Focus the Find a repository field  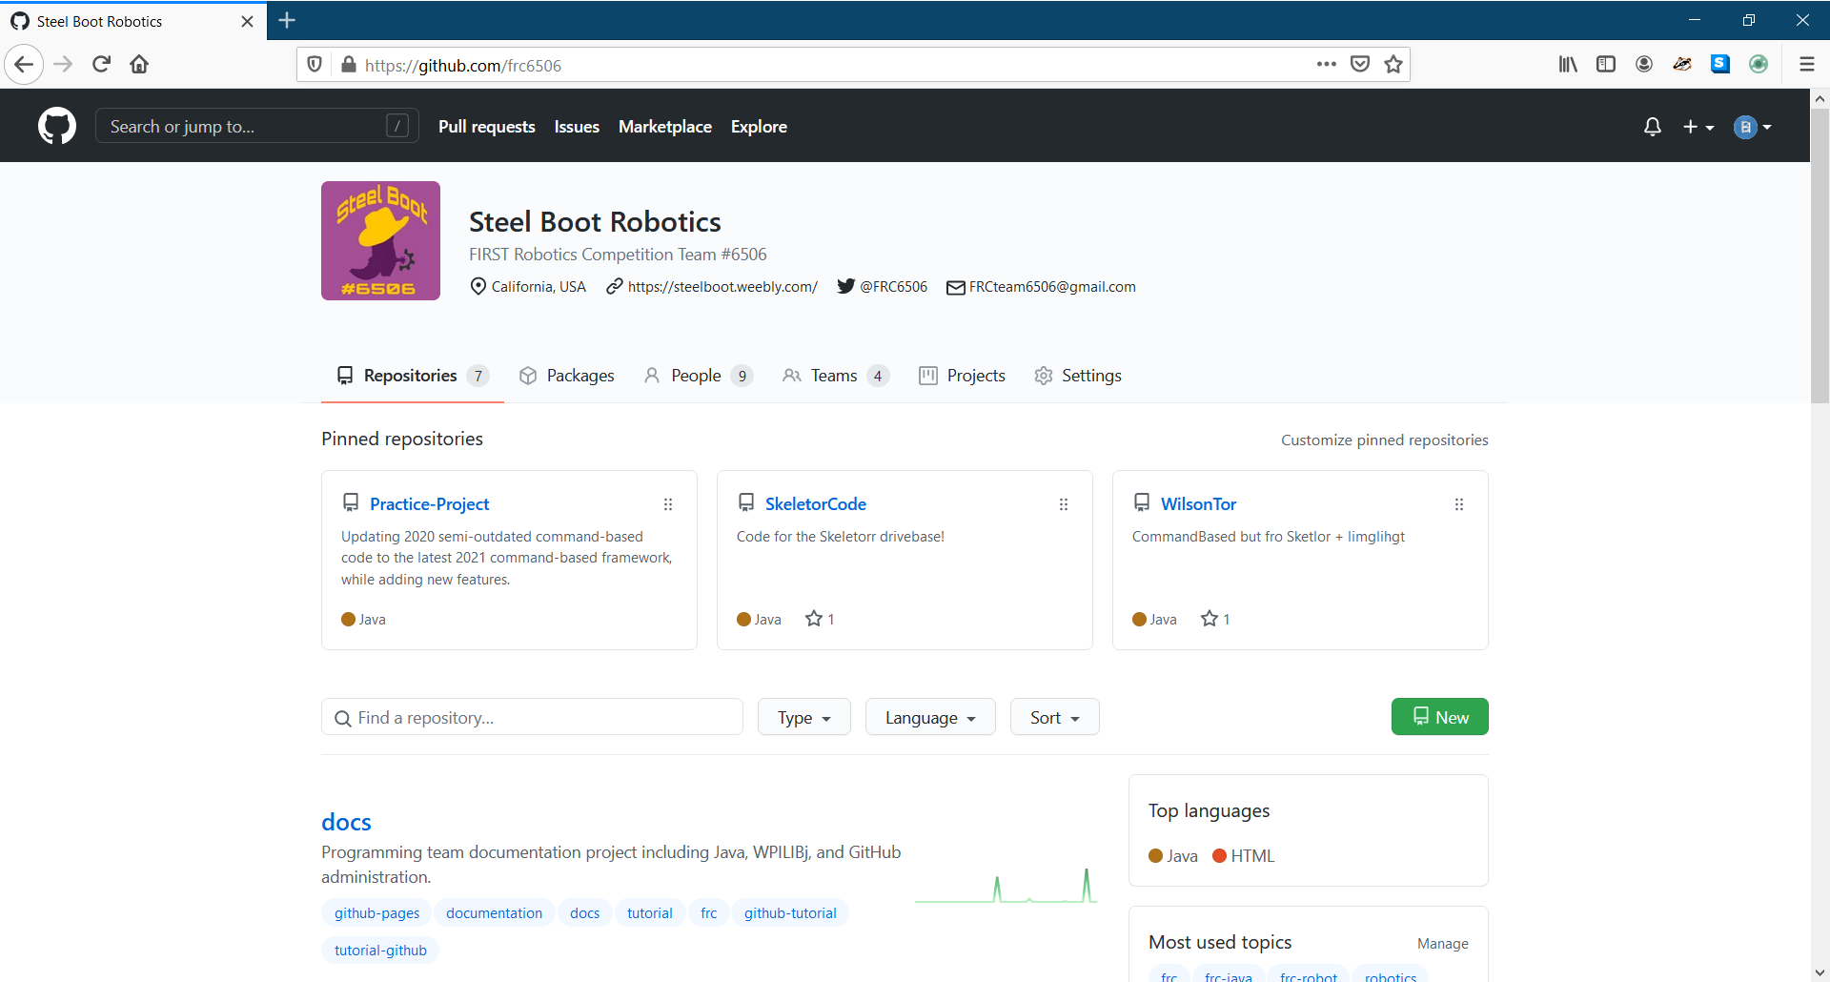coord(532,717)
